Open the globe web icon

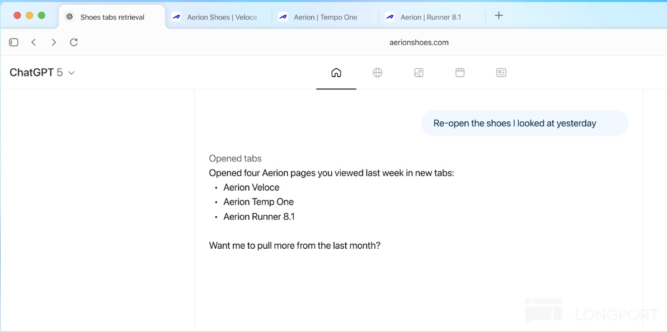click(378, 73)
